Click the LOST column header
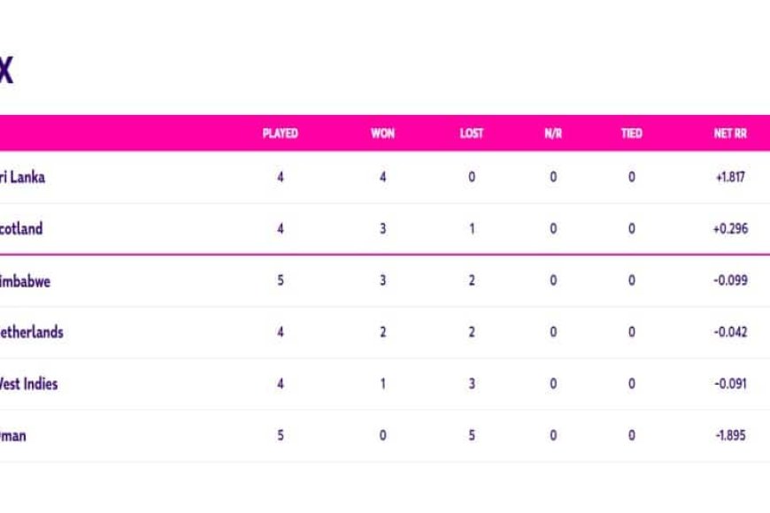This screenshot has height=513, width=770. (x=472, y=134)
